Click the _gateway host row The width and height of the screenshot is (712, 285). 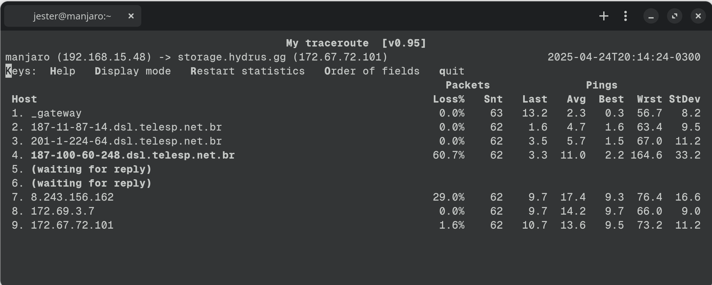point(56,113)
